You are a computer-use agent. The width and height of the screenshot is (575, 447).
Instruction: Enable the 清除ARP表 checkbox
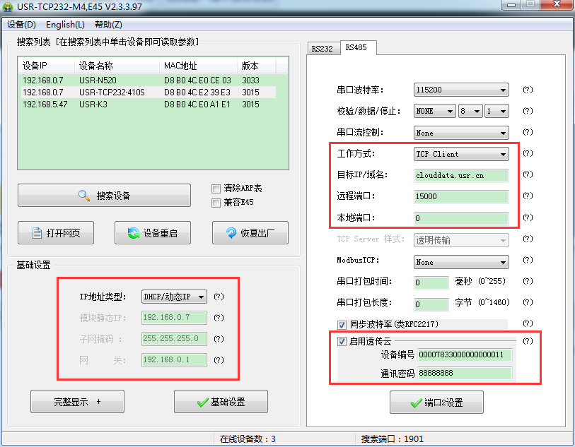pyautogui.click(x=216, y=189)
